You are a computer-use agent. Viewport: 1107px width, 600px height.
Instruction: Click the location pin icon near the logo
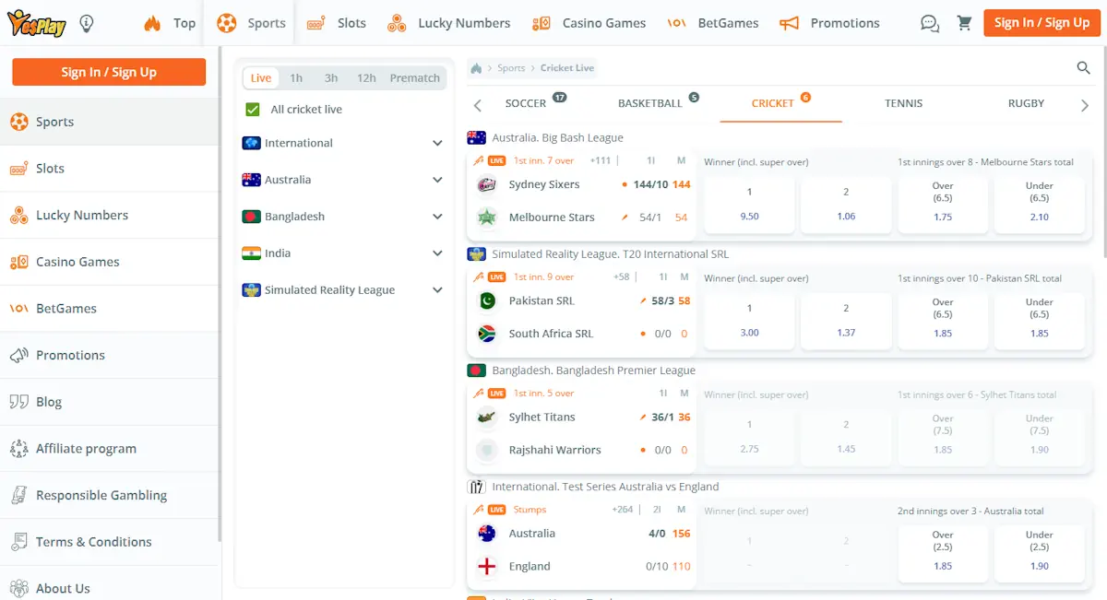point(87,22)
